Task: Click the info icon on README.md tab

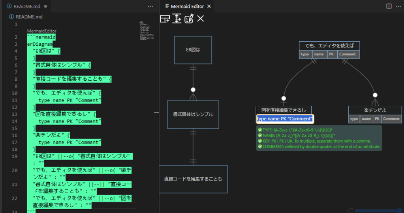Action: point(9,6)
